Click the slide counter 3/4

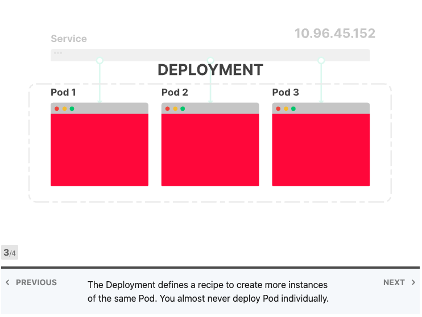tap(10, 253)
